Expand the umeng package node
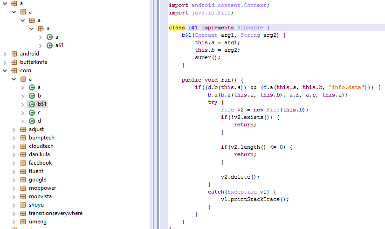Screen dimensions: 385x229 click(x=14, y=222)
